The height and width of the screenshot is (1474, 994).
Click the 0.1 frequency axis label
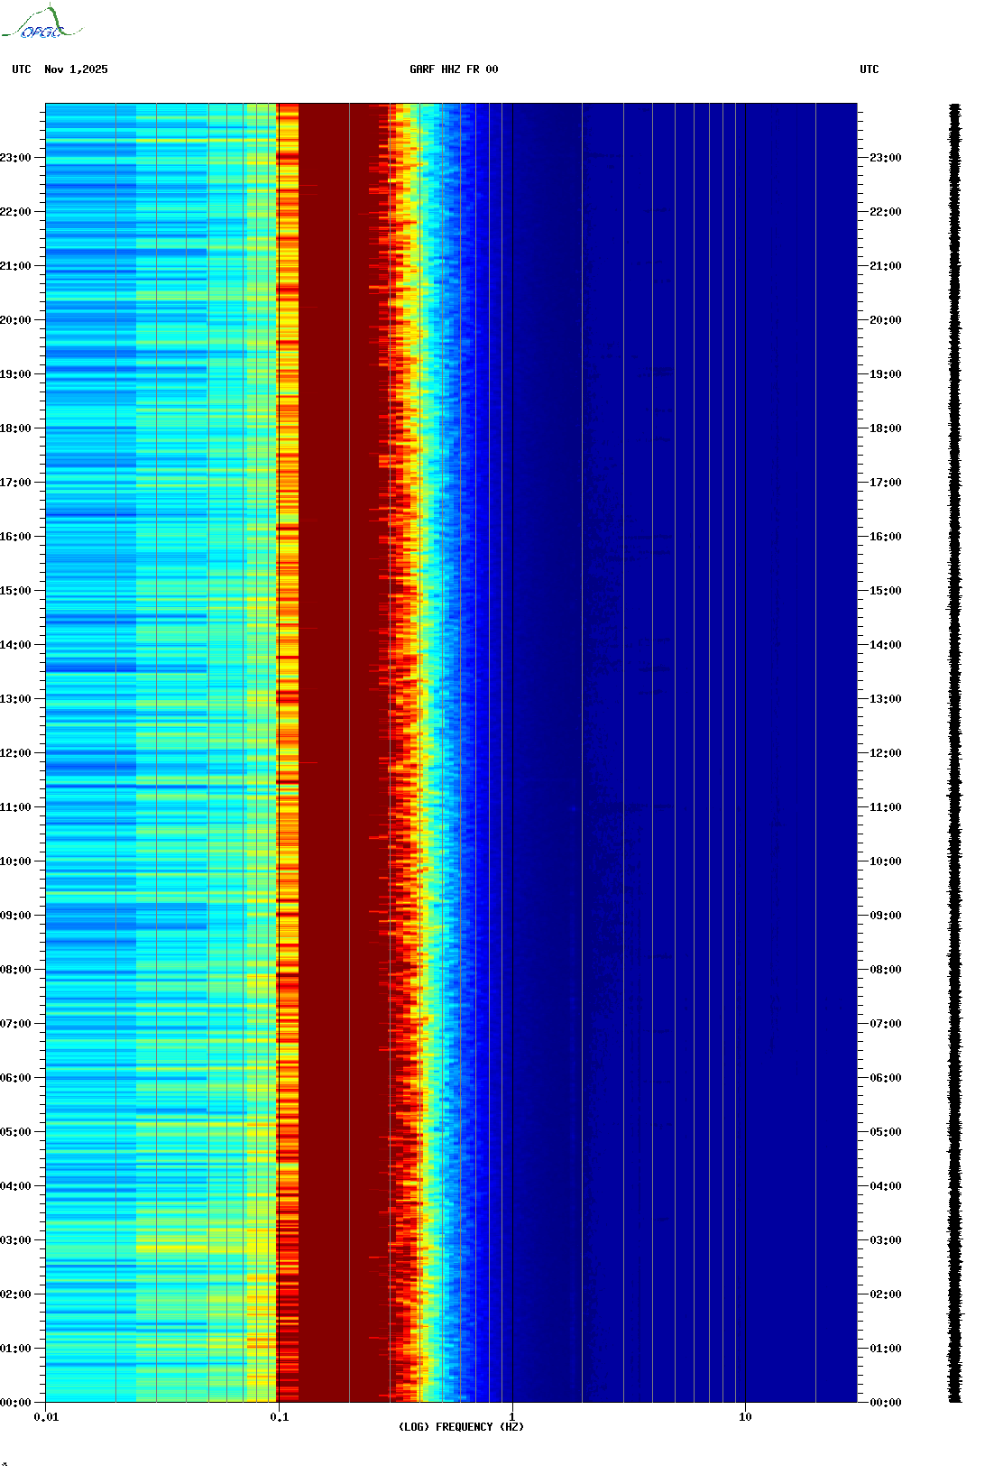(x=280, y=1416)
